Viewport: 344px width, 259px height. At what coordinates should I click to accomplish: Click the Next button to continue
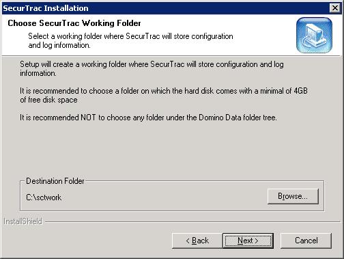pyautogui.click(x=248, y=241)
